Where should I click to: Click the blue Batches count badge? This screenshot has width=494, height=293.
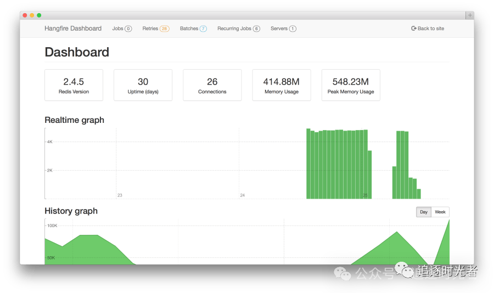pos(203,29)
